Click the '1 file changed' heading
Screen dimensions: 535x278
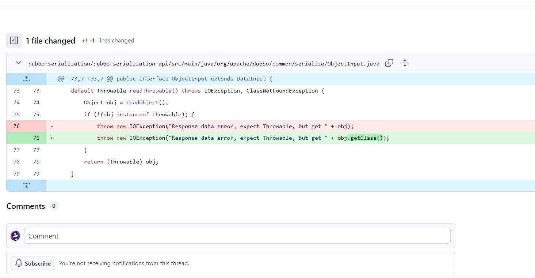50,41
